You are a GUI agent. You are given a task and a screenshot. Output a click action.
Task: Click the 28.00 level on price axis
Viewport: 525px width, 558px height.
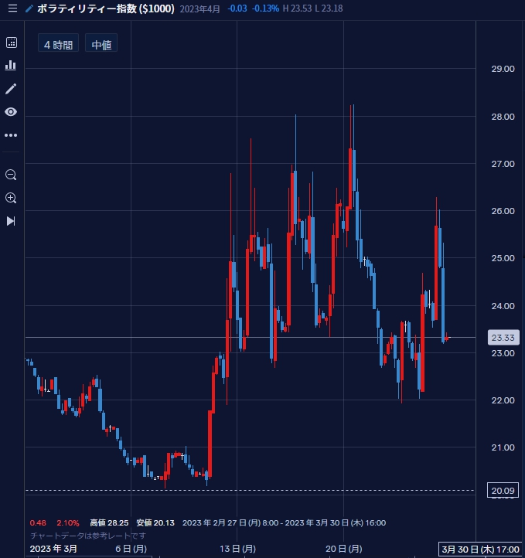pos(503,117)
